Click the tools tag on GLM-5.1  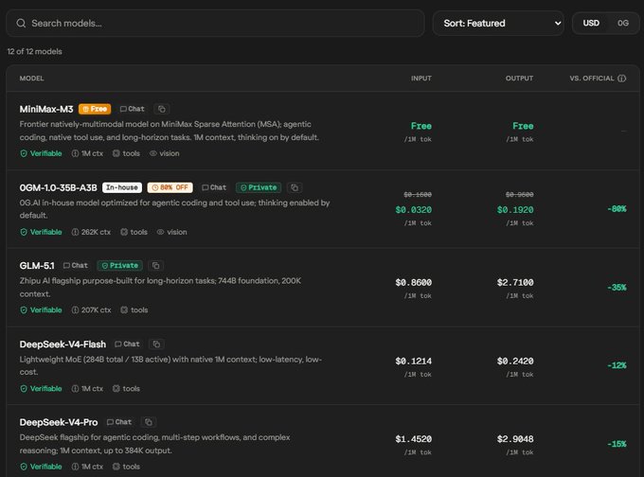click(134, 309)
